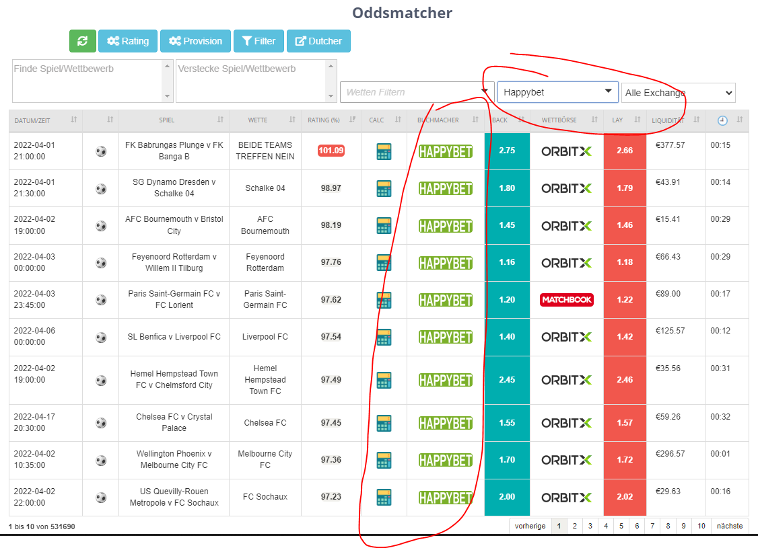Screen dimensions: 758x548
Task: Open calculator for Benfica v Liverpool
Action: (x=384, y=337)
